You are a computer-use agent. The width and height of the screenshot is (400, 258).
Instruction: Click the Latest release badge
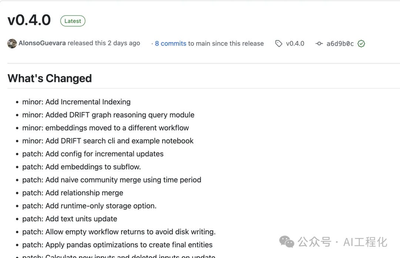coord(73,21)
